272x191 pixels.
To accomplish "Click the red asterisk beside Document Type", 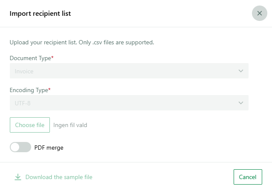I will (x=52, y=57).
